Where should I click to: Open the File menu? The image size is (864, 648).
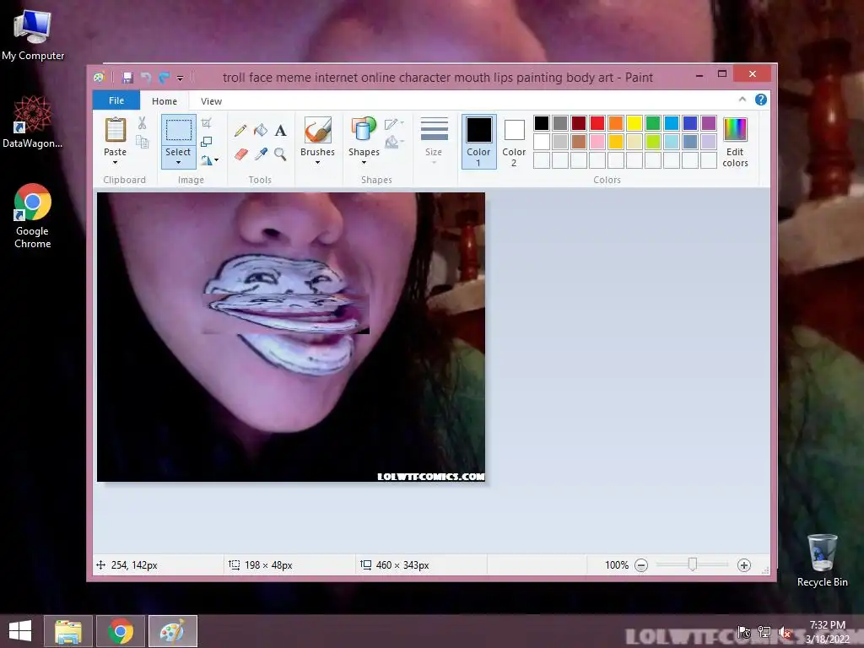tap(116, 100)
